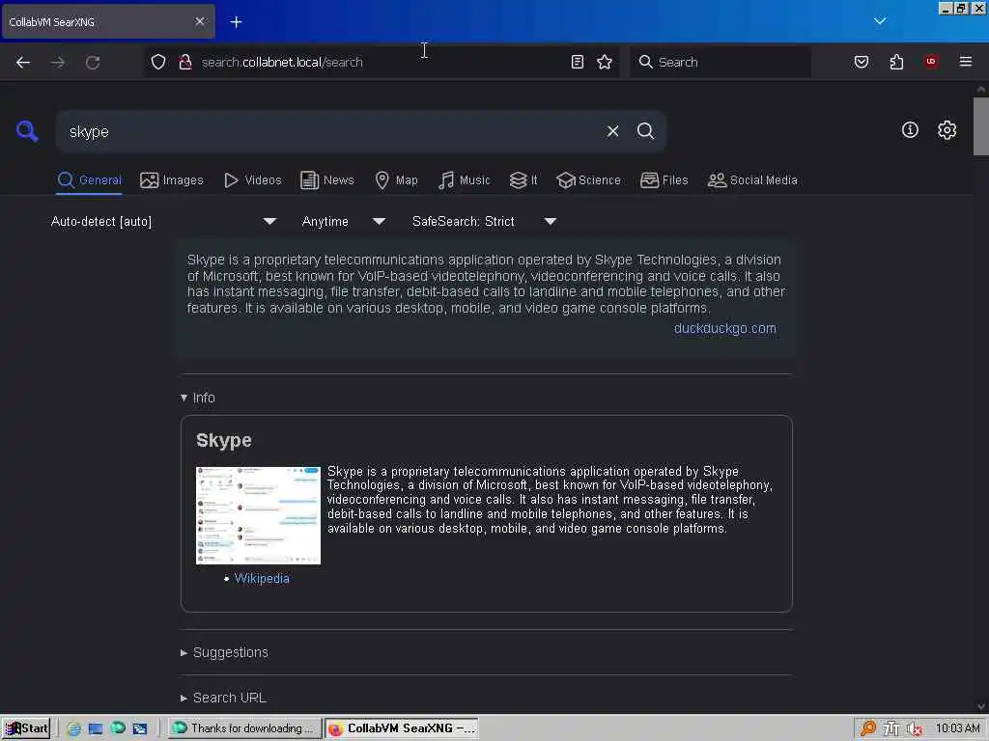The image size is (989, 741).
Task: Click the Skype screenshot thumbnail
Action: [x=258, y=515]
